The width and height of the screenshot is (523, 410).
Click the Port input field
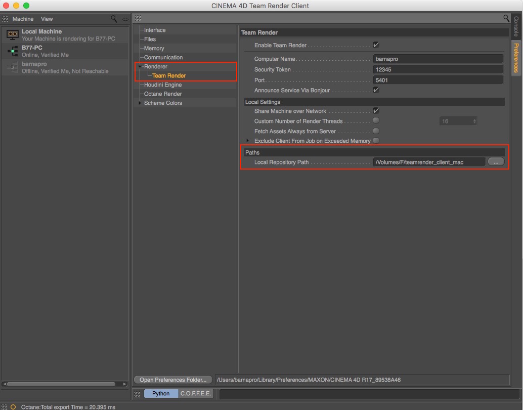tap(438, 80)
